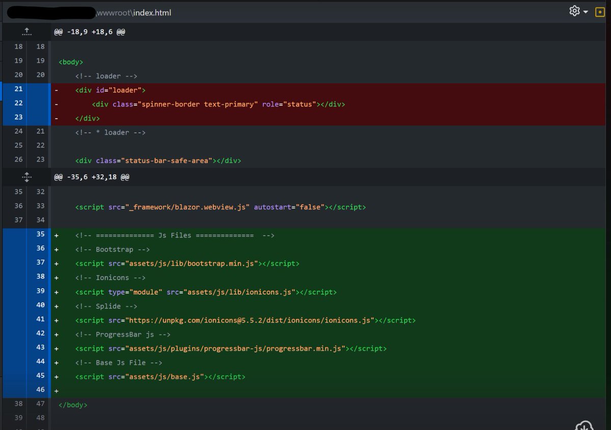This screenshot has height=430, width=611.
Task: Click the '<!-- * loader -->' comment line
Action: coord(110,132)
